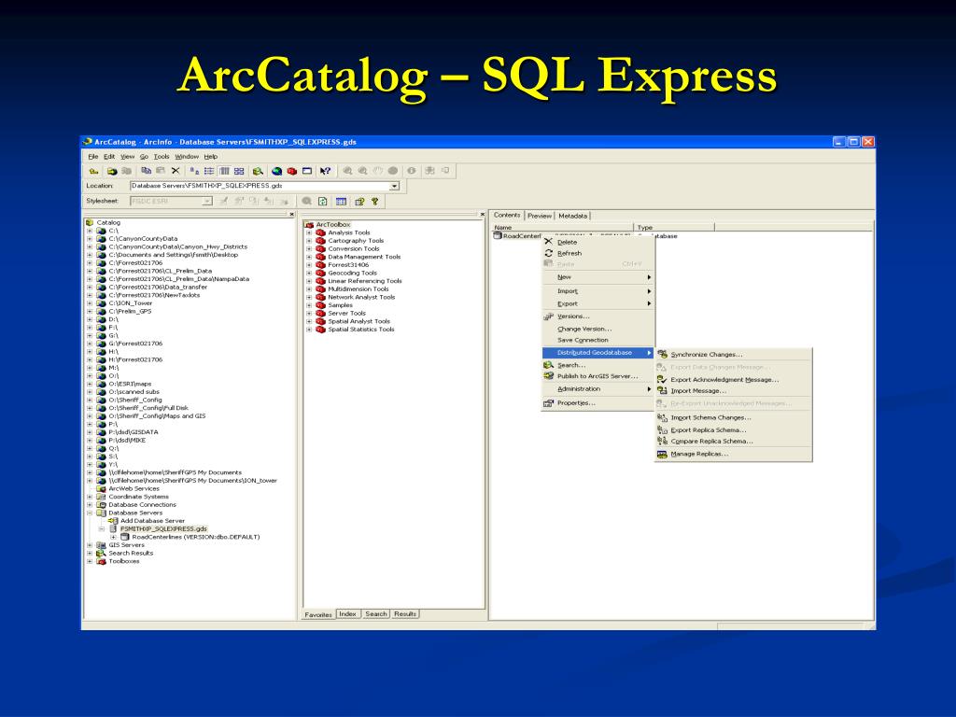Click the Properties icon in context menu

point(548,403)
